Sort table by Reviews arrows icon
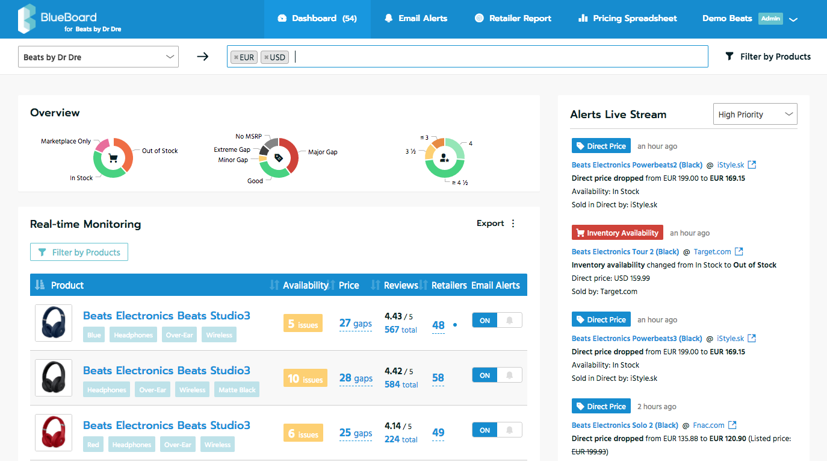 point(376,285)
